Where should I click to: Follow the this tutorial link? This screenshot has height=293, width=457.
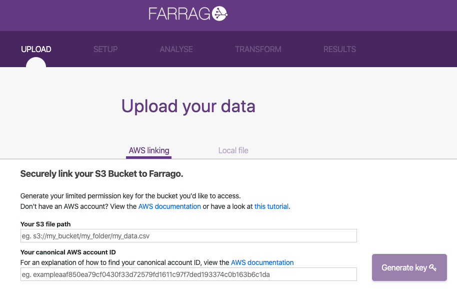click(x=271, y=206)
